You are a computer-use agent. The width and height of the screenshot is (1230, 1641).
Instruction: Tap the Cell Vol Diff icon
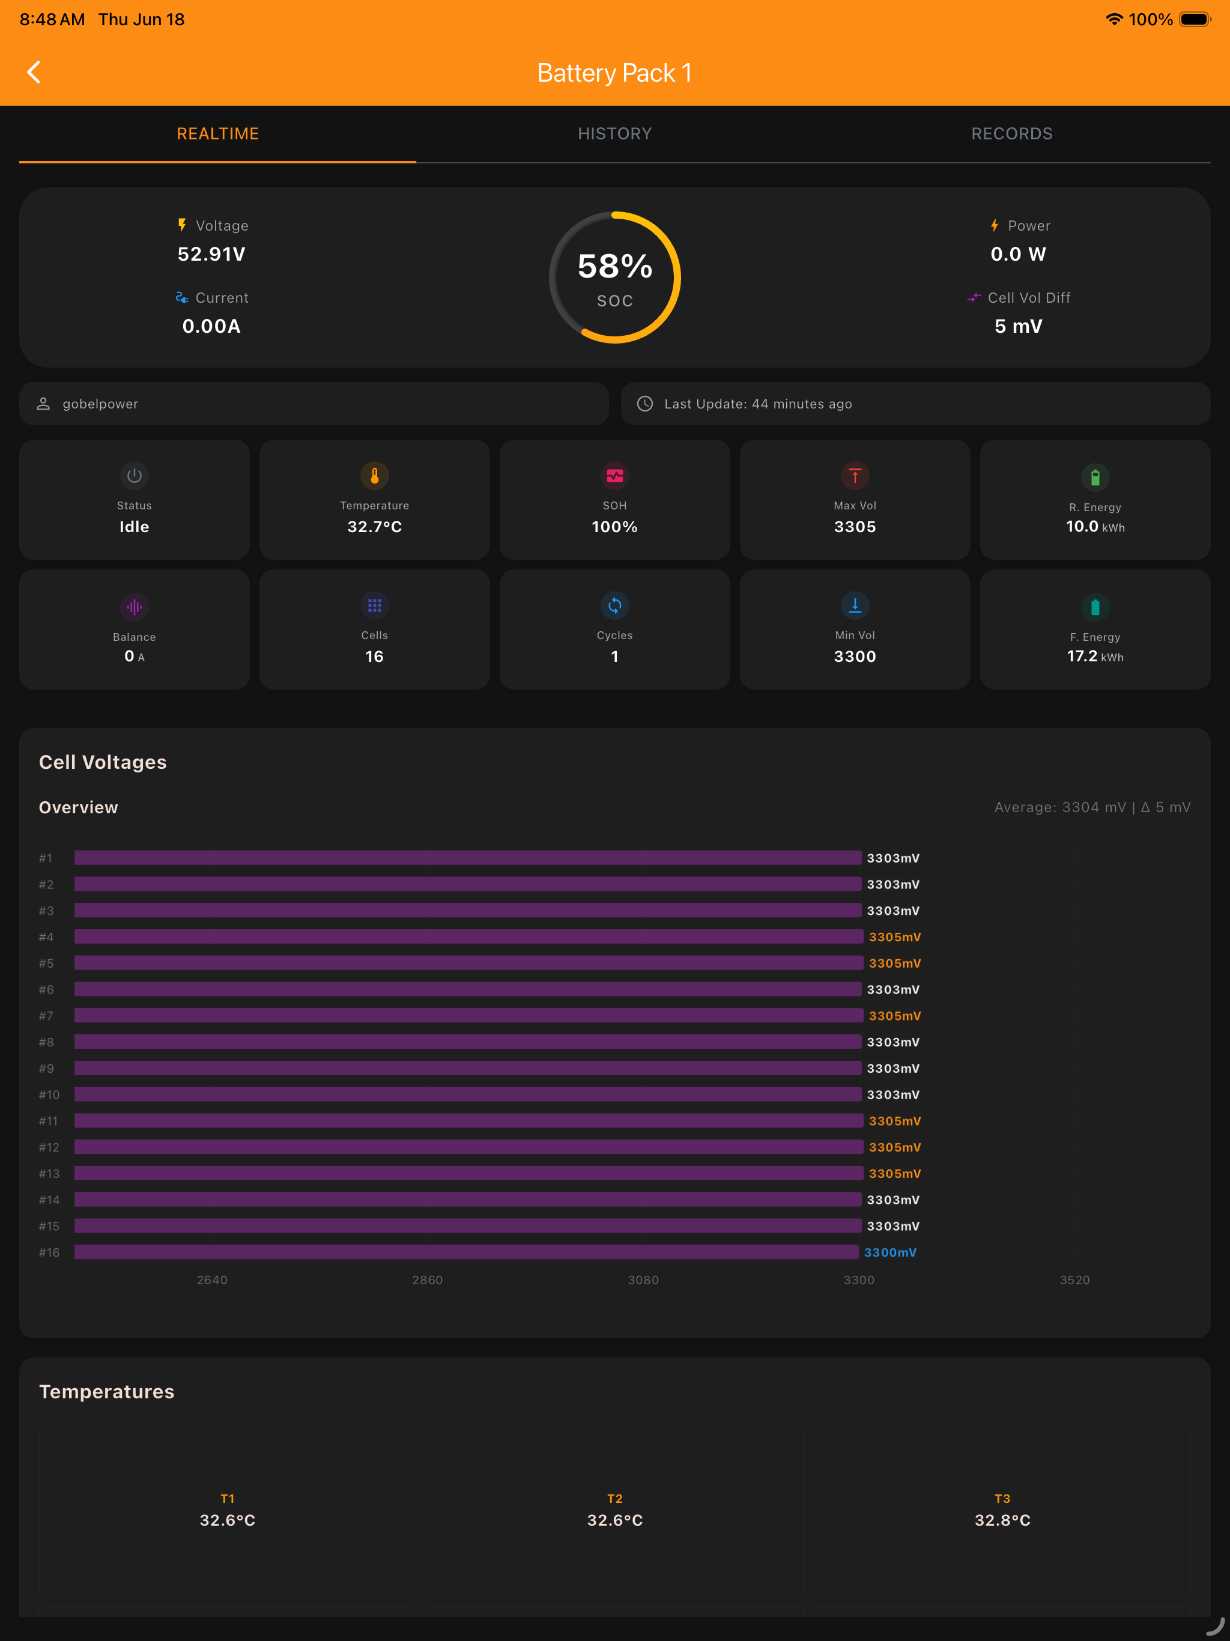click(974, 297)
